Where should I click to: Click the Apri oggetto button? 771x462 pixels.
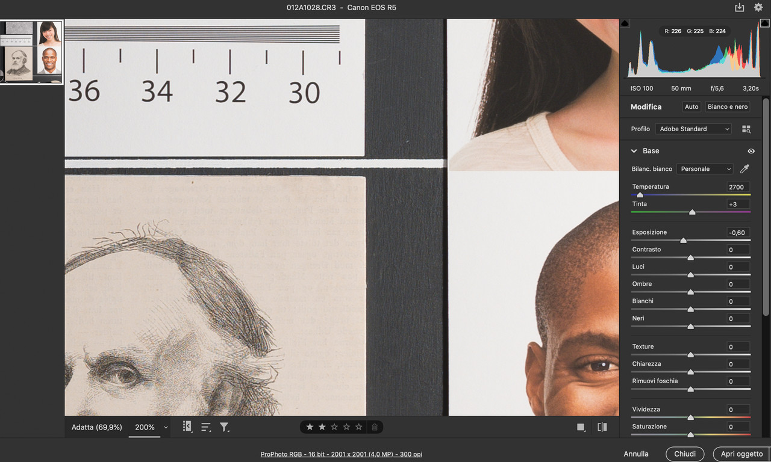[x=742, y=454]
